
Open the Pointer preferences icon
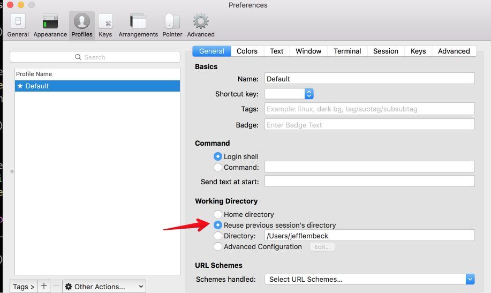pyautogui.click(x=172, y=22)
